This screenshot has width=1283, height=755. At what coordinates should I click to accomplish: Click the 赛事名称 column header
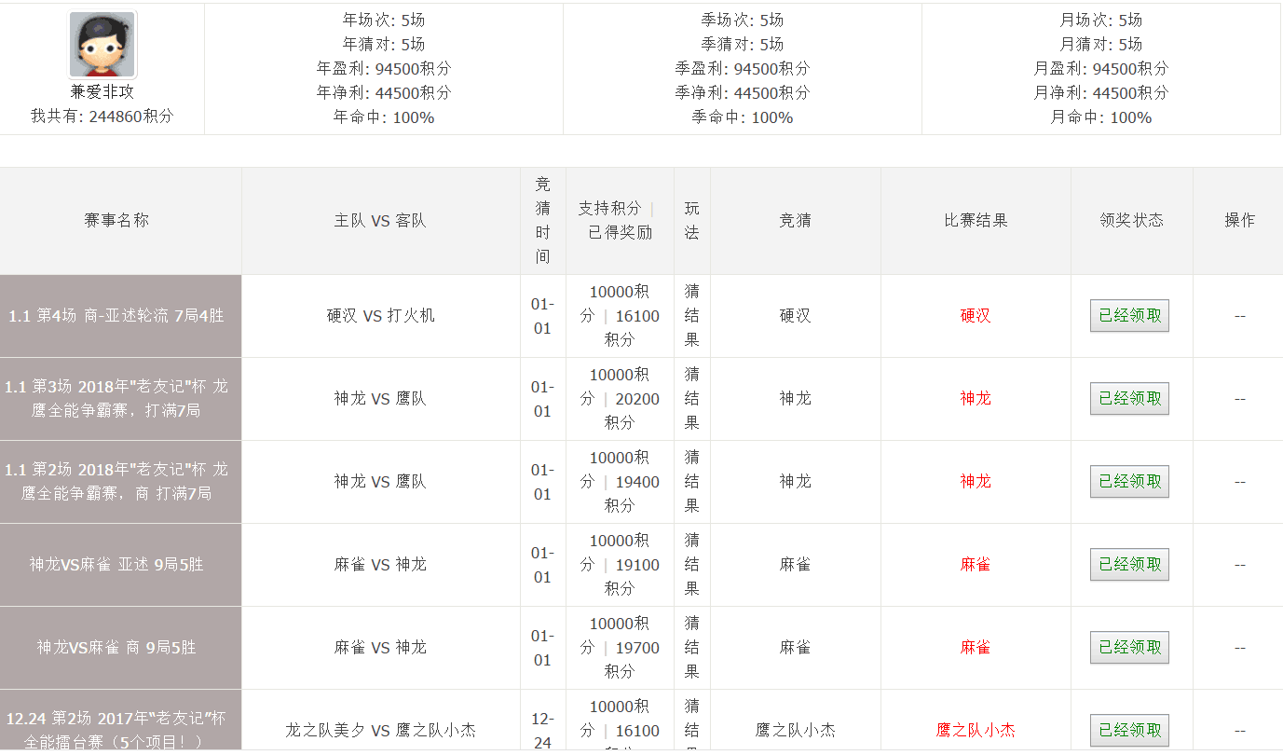click(116, 221)
